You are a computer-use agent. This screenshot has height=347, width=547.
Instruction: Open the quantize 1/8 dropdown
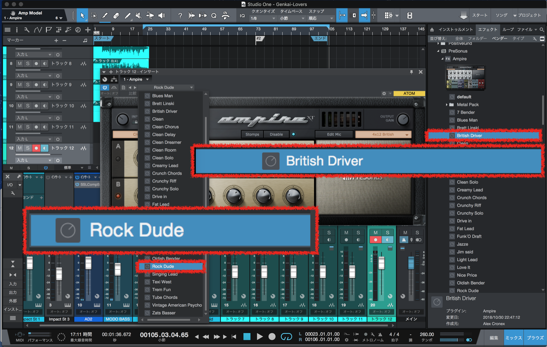tap(263, 18)
